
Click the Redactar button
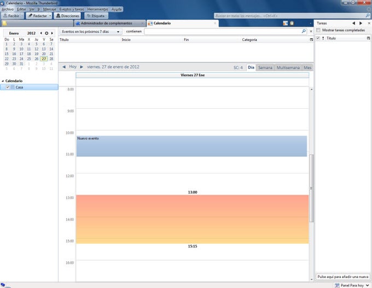pyautogui.click(x=38, y=16)
